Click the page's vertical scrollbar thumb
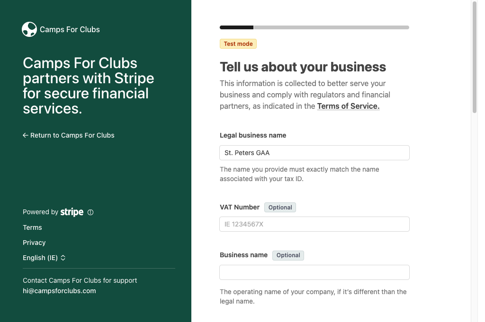 pos(475,57)
